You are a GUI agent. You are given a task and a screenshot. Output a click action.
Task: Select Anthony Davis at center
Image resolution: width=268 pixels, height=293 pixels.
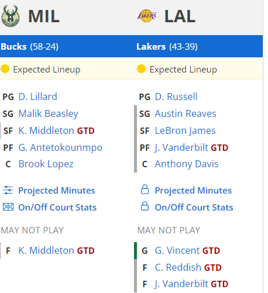tap(187, 164)
